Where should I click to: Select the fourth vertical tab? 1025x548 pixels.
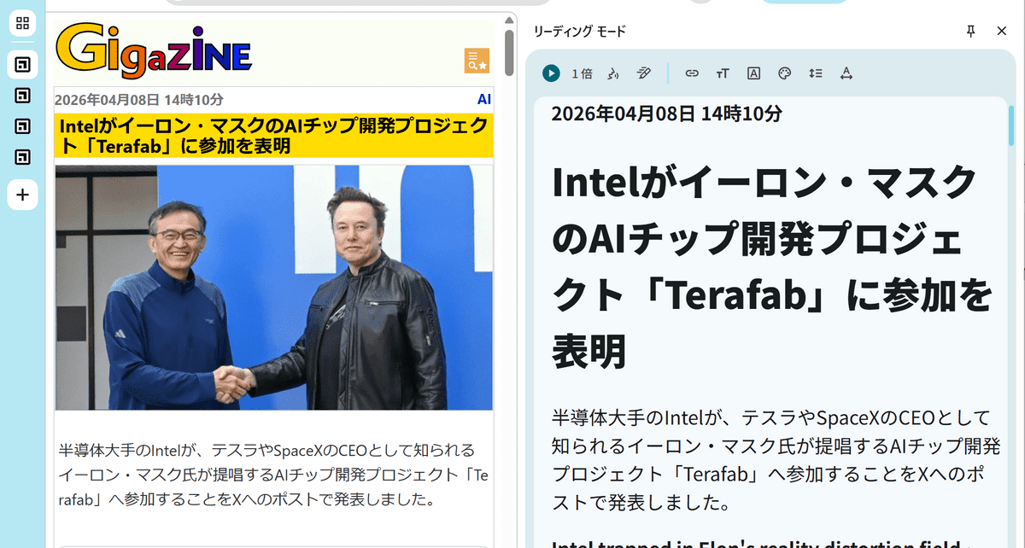click(x=22, y=157)
